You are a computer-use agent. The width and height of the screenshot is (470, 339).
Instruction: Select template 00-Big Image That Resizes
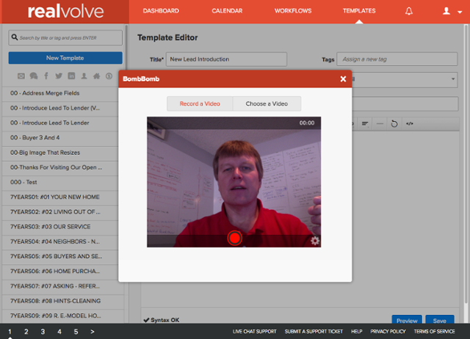(63, 153)
